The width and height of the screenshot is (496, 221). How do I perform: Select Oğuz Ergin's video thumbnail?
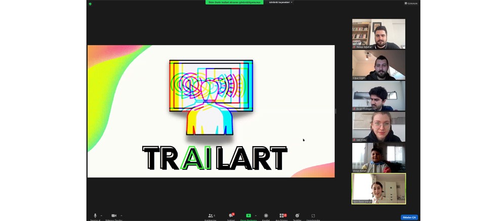pyautogui.click(x=379, y=65)
